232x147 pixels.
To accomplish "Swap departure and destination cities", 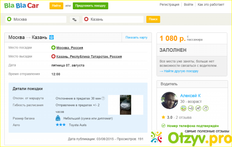I will (x=75, y=20).
